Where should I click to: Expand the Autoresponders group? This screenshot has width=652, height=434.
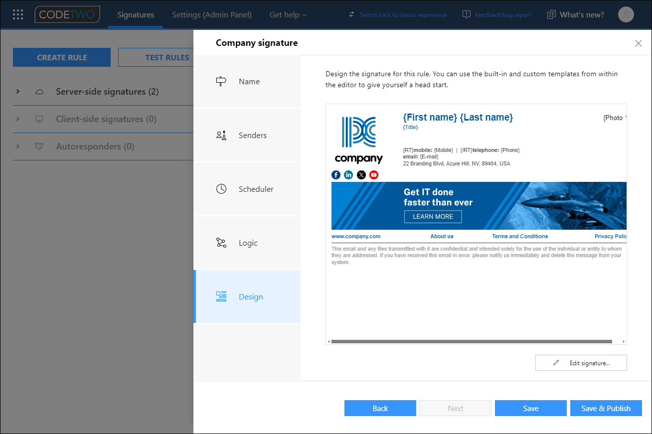18,146
